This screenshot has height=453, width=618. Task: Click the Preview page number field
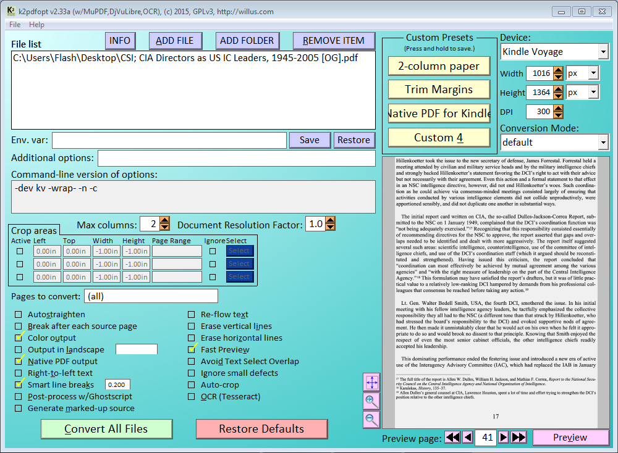point(485,437)
